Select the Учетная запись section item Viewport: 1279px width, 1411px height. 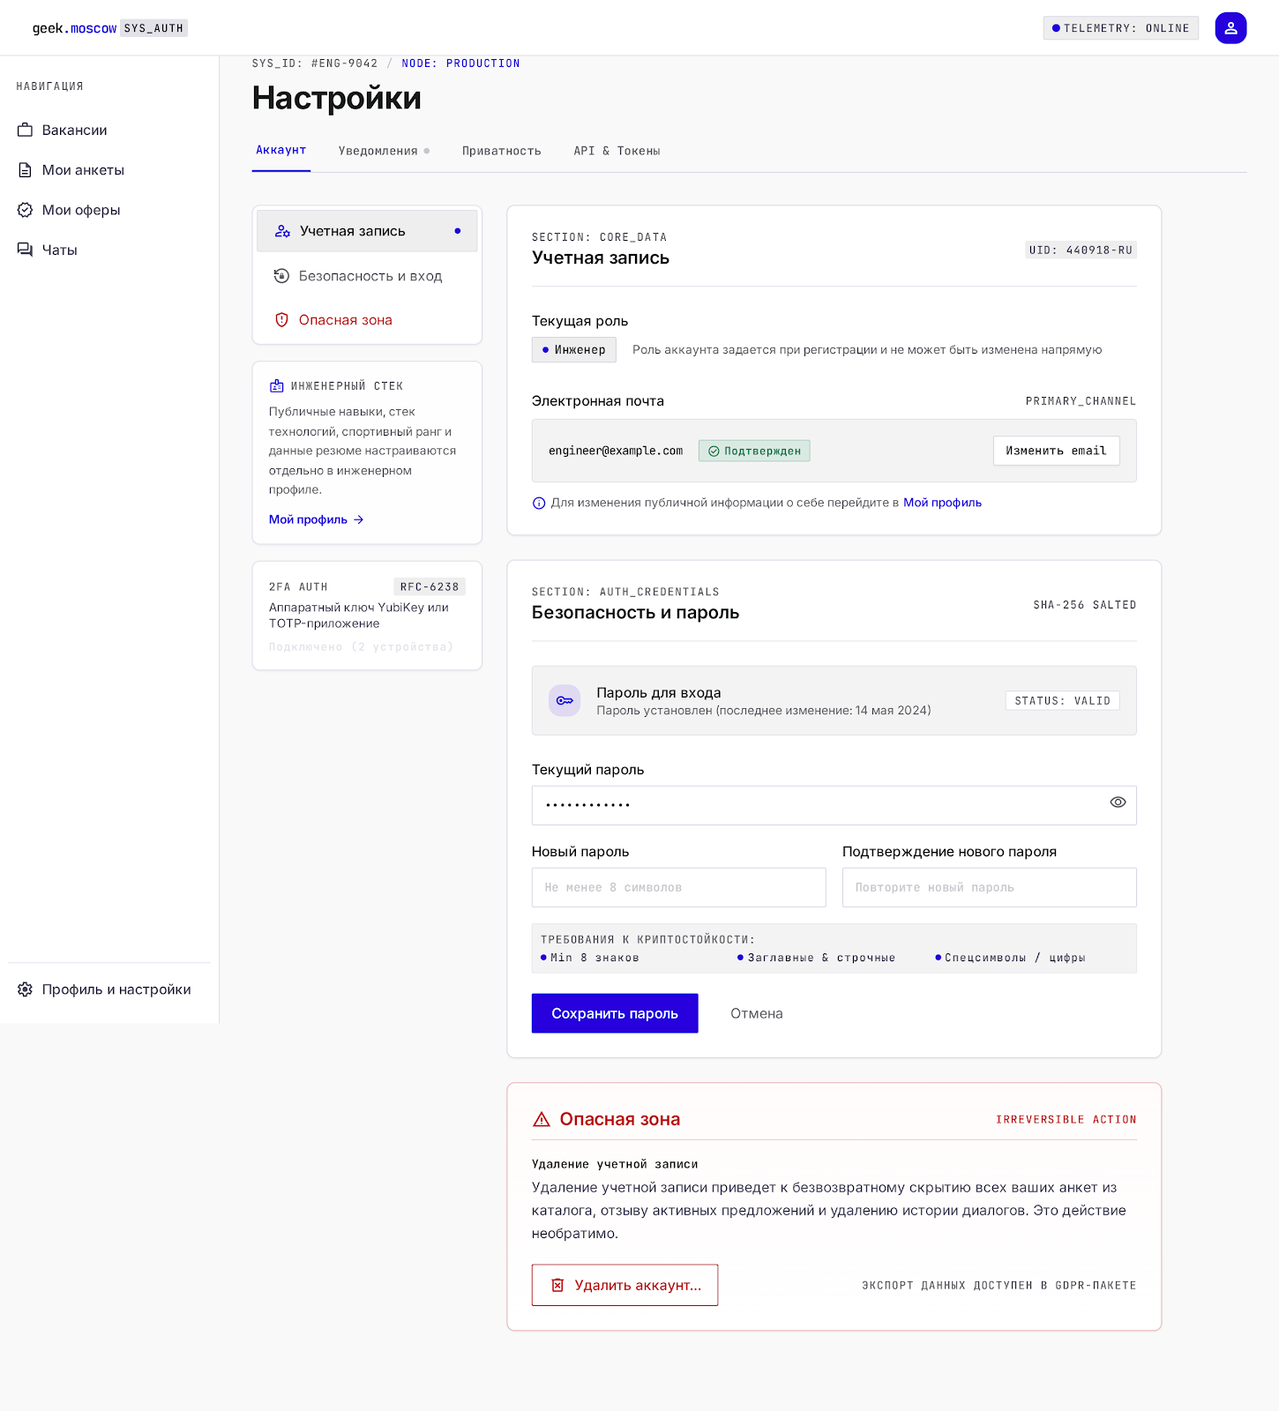click(367, 231)
